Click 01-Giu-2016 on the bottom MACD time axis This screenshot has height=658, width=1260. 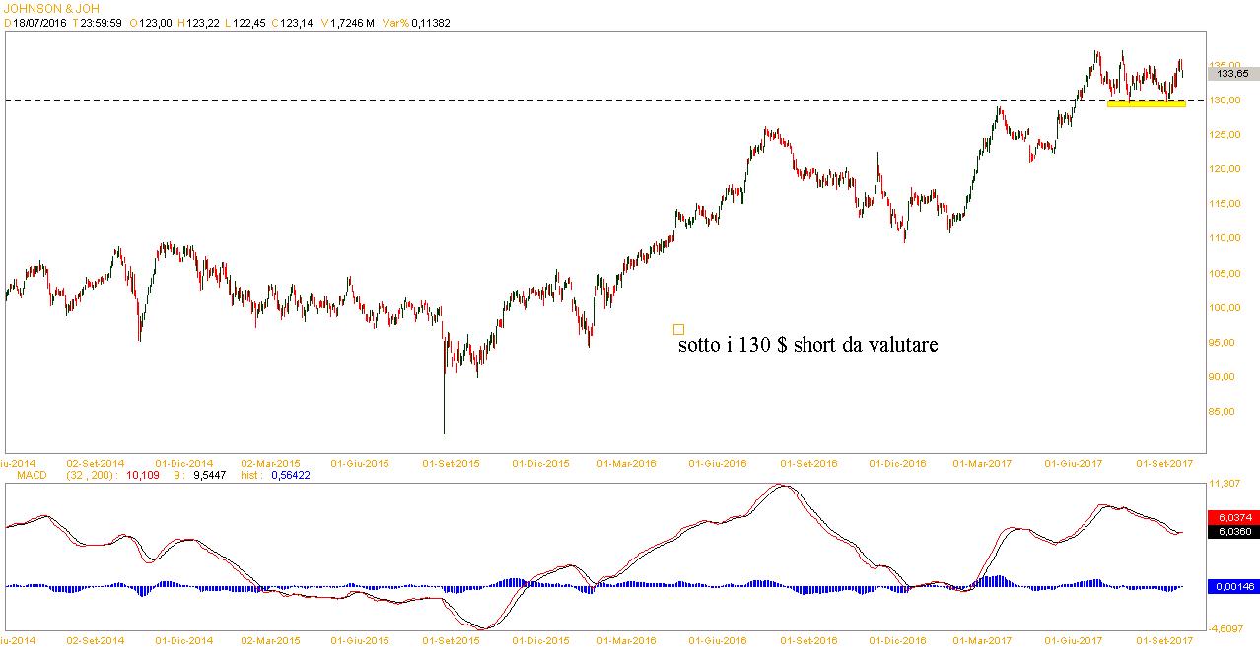[718, 640]
